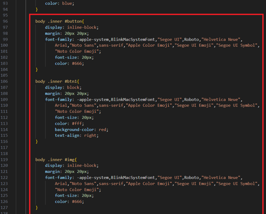
Task: Click the background-color property name
Action: (x=75, y=130)
